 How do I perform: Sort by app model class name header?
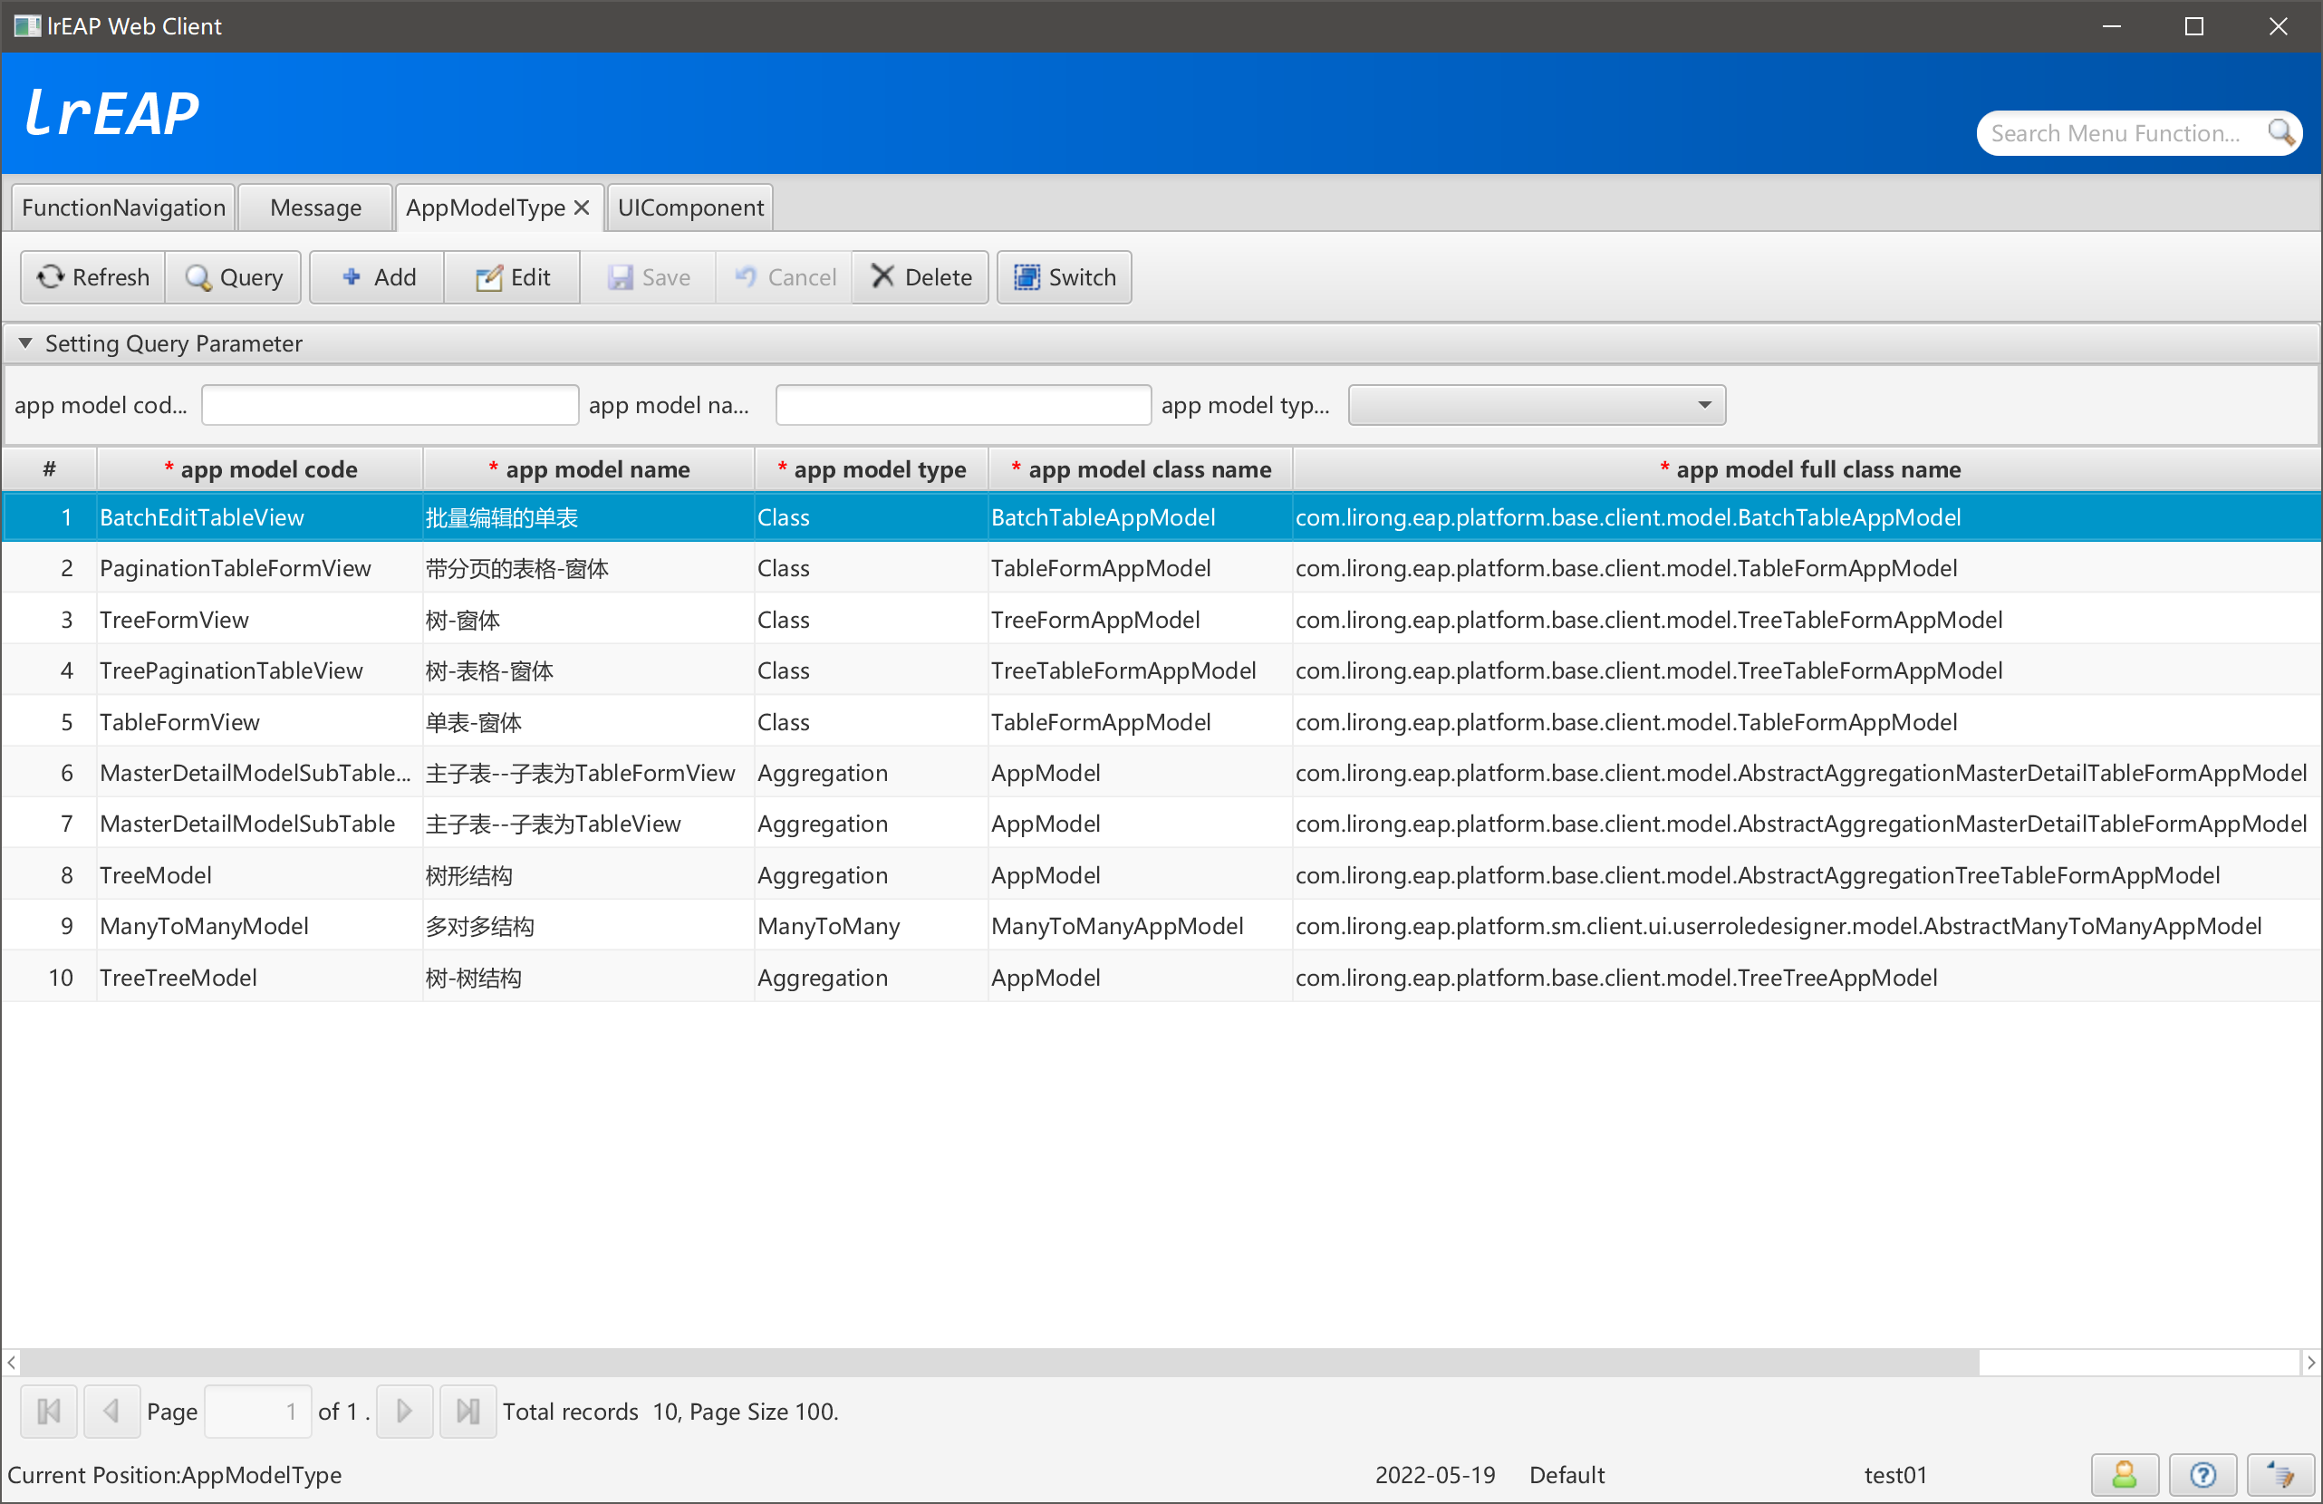click(x=1141, y=469)
